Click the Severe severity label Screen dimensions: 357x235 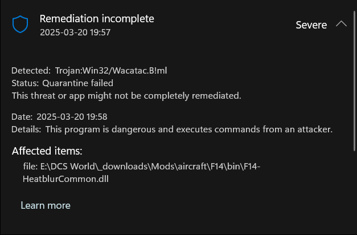tap(311, 25)
